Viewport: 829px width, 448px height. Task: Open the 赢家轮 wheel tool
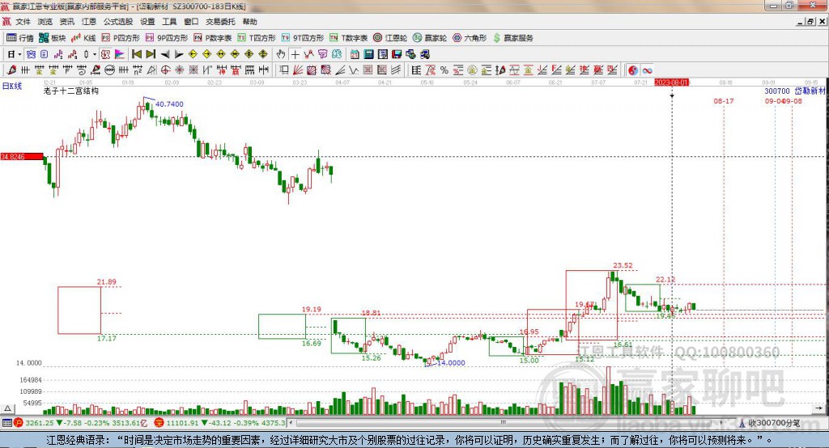(x=430, y=38)
